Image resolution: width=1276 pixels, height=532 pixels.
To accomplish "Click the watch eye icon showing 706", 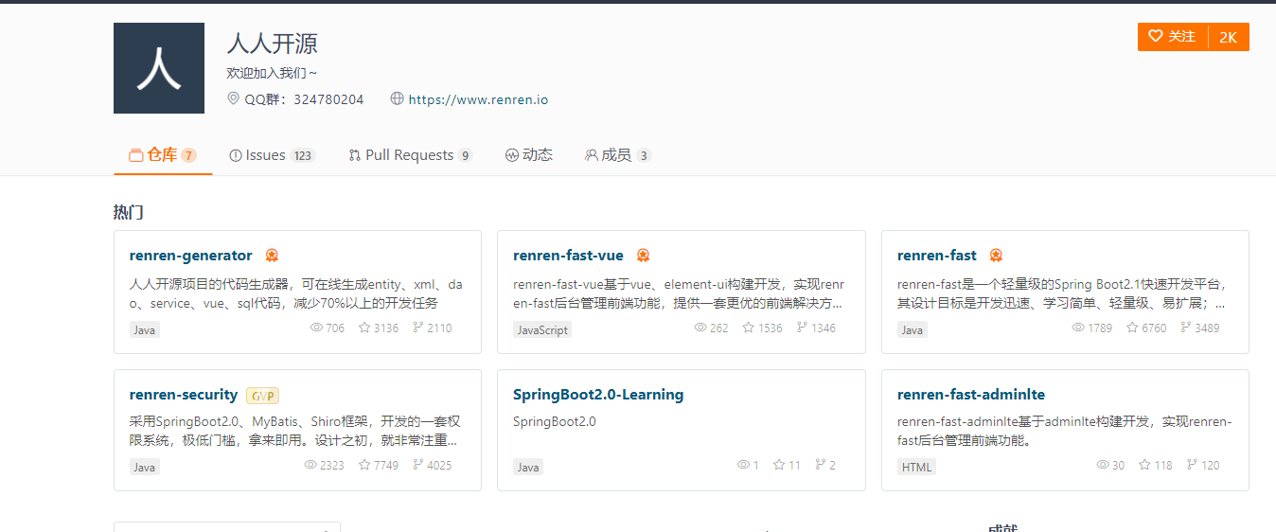I will pos(317,328).
